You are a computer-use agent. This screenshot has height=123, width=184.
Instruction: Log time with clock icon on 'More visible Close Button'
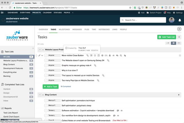(x=95, y=55)
